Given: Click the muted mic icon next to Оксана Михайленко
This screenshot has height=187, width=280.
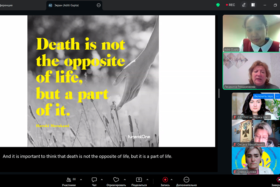Looking at the screenshot, I should pos(235,144).
